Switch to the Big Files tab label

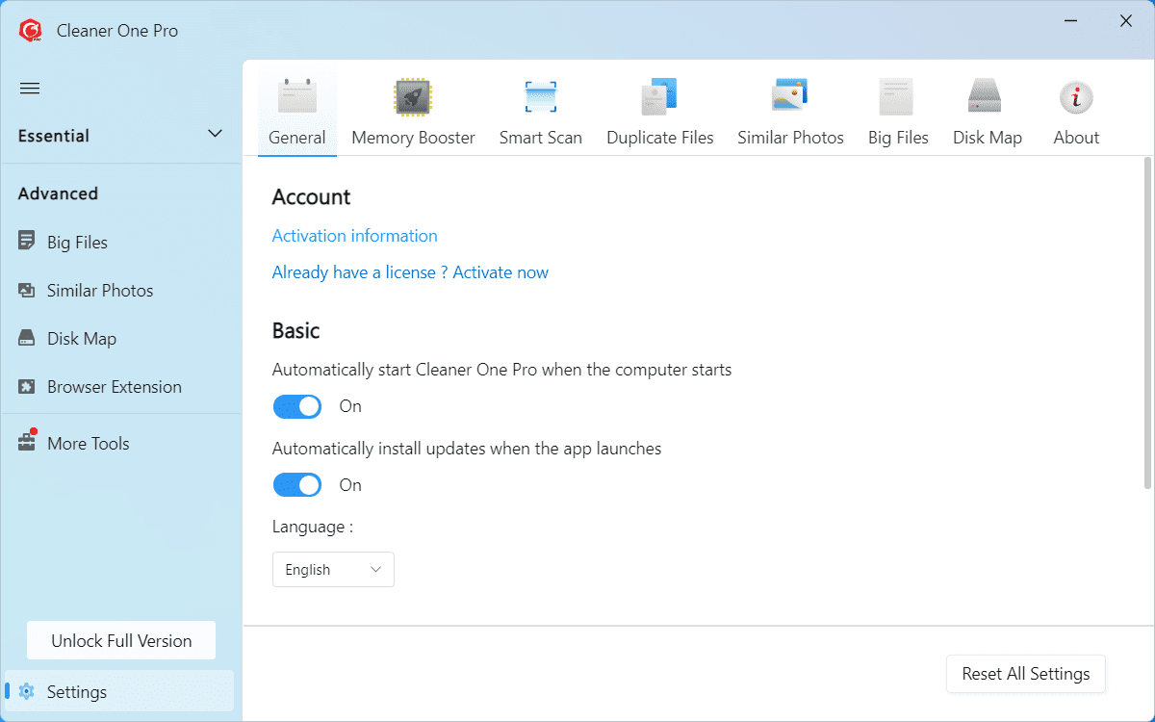[x=898, y=138]
